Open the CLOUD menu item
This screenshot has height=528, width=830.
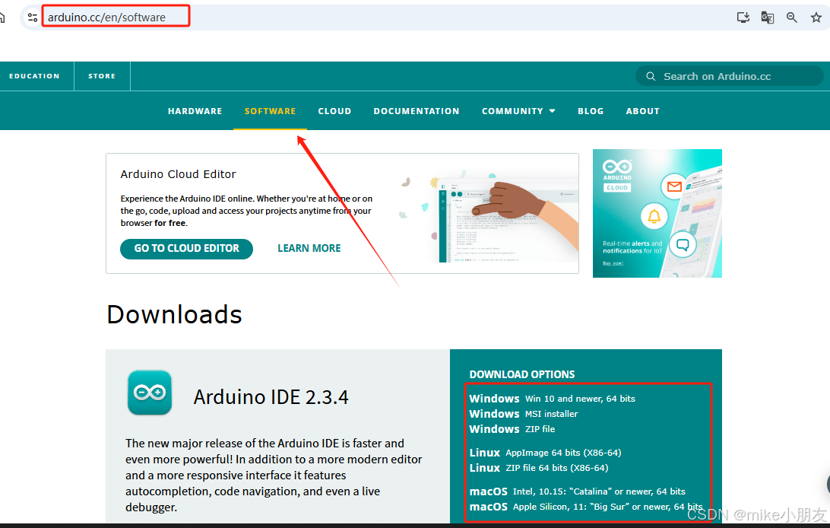[x=334, y=111]
